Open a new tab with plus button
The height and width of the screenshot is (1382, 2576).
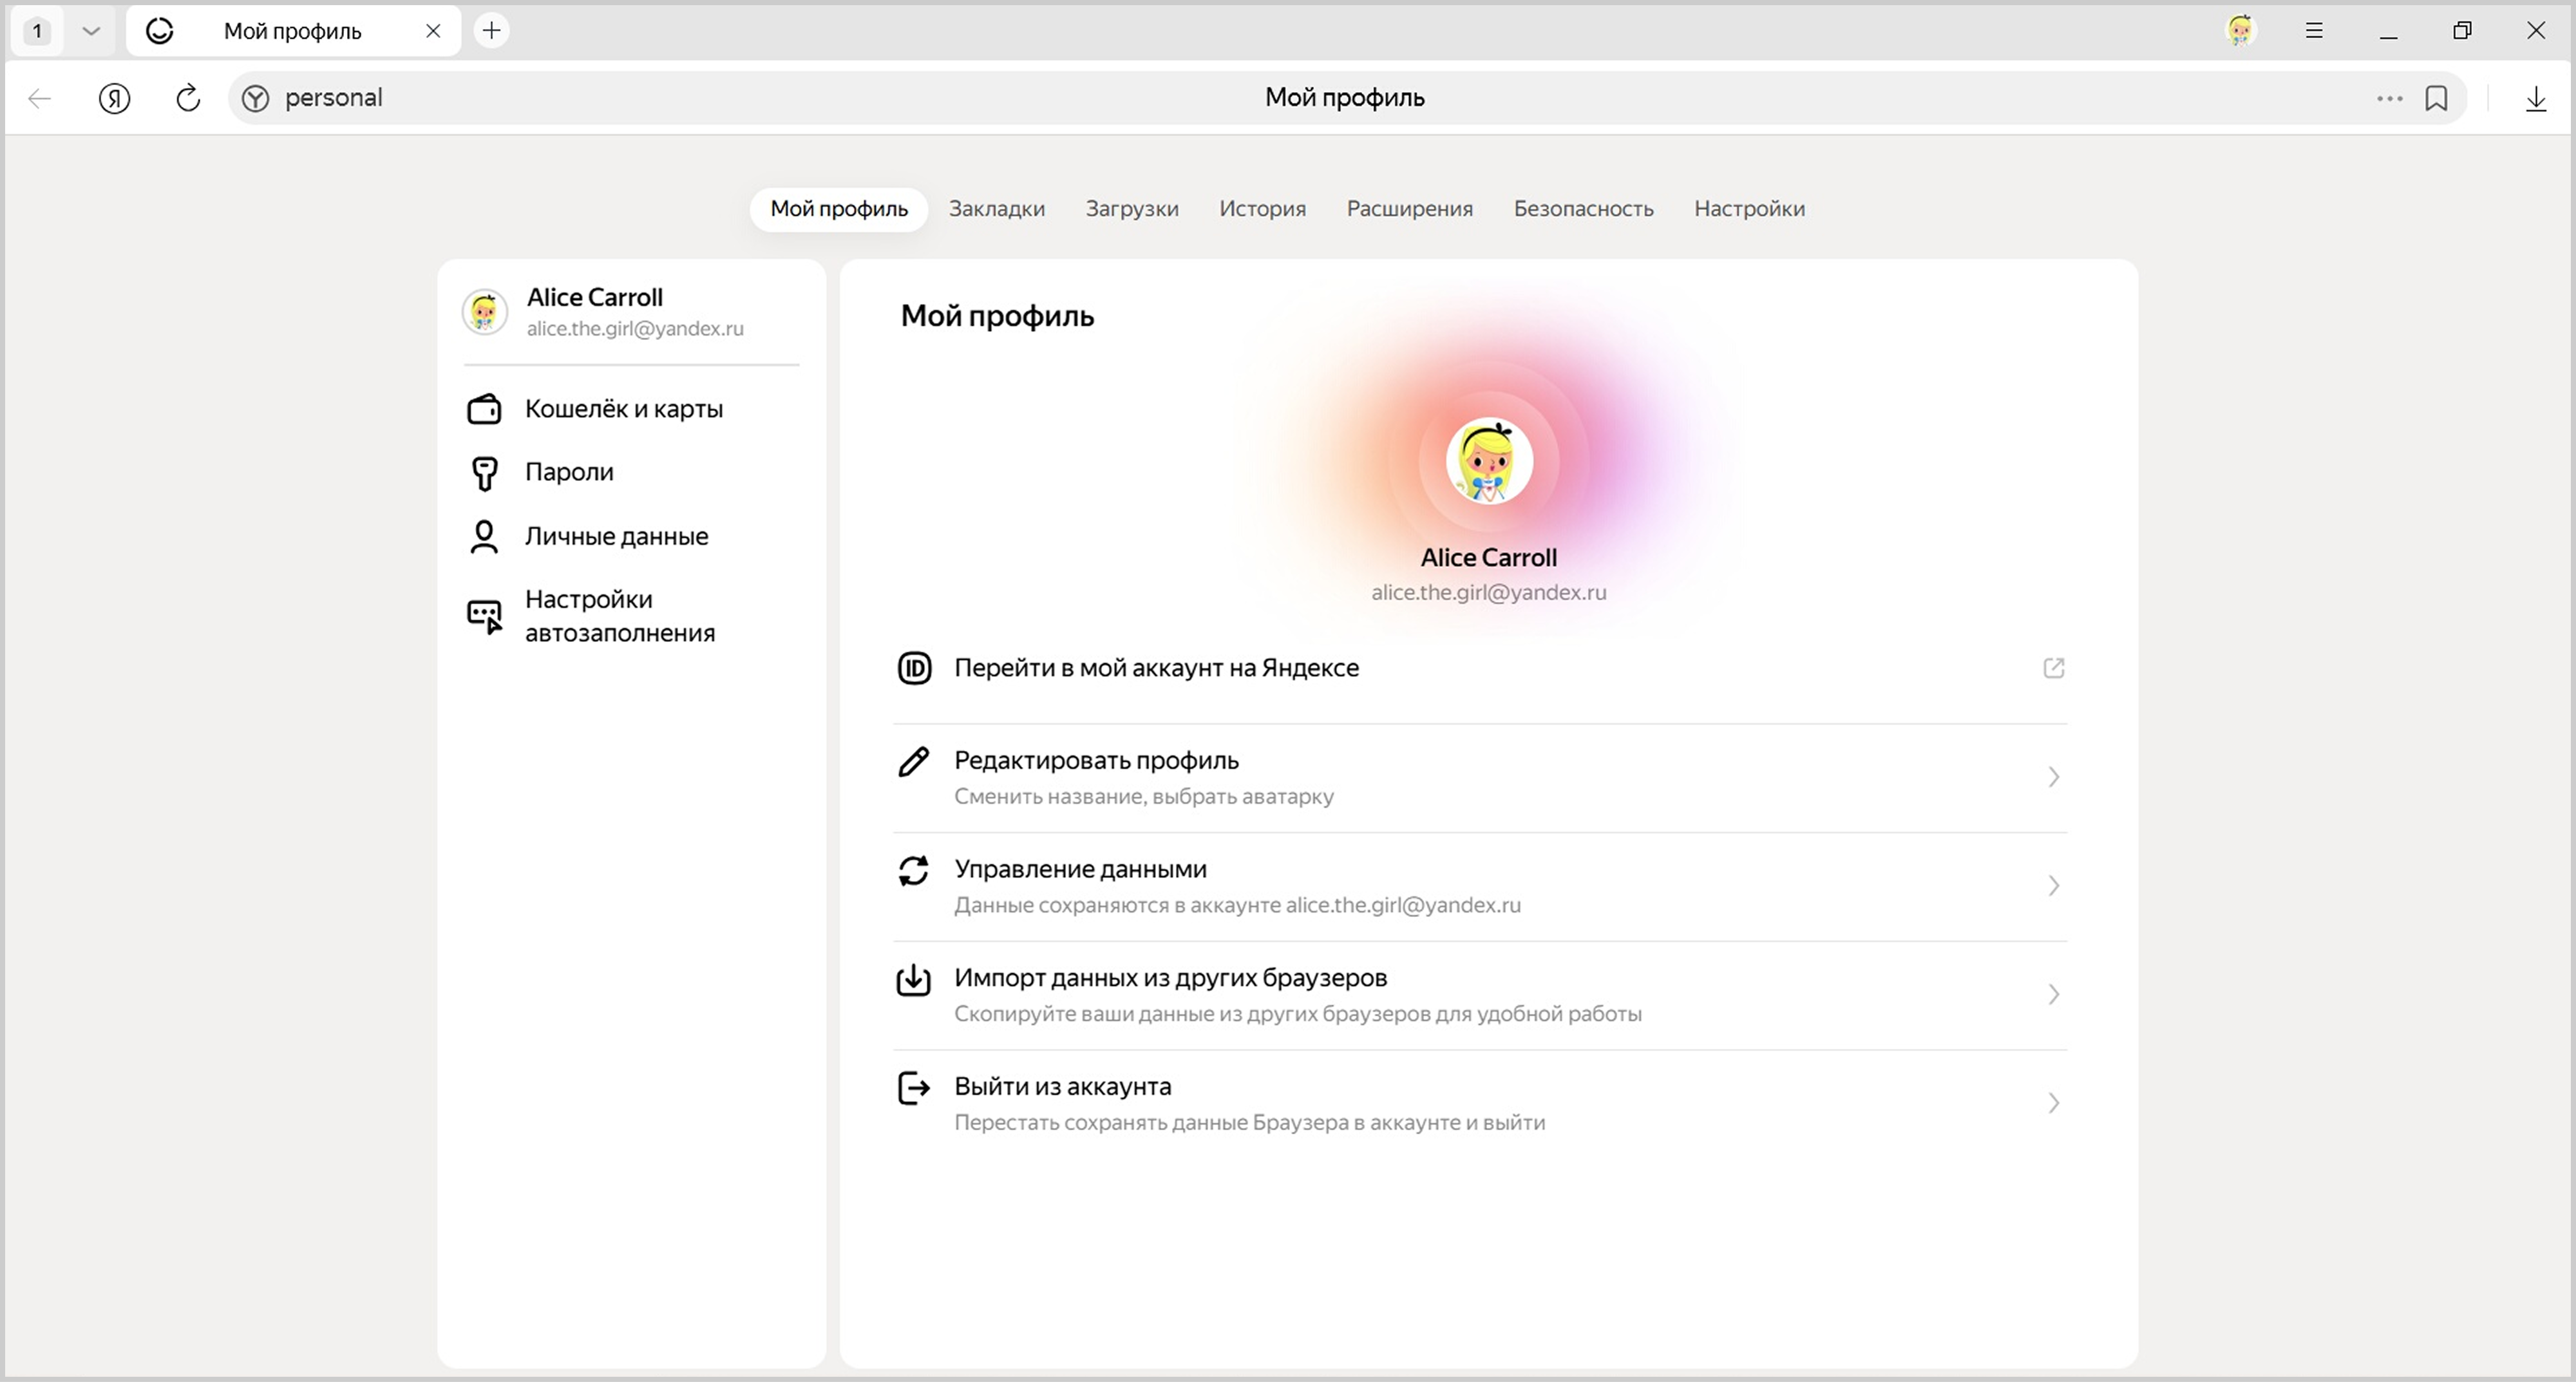[x=491, y=31]
